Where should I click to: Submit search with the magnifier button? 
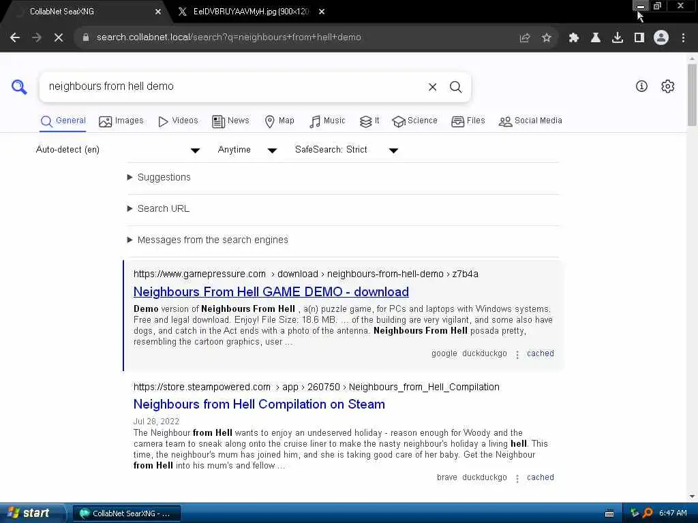point(455,87)
